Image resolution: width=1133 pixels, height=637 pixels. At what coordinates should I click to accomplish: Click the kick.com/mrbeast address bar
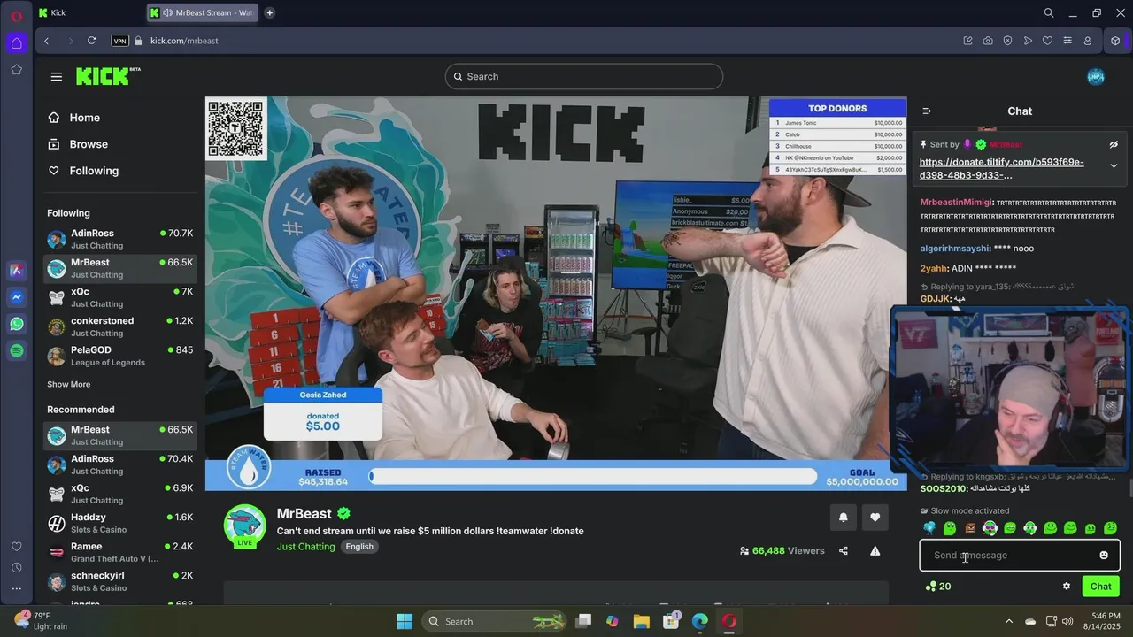(x=184, y=41)
